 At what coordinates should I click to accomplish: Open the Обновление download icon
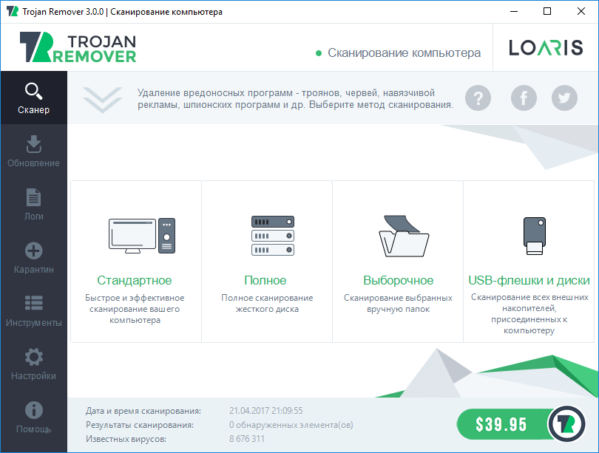tap(33, 144)
